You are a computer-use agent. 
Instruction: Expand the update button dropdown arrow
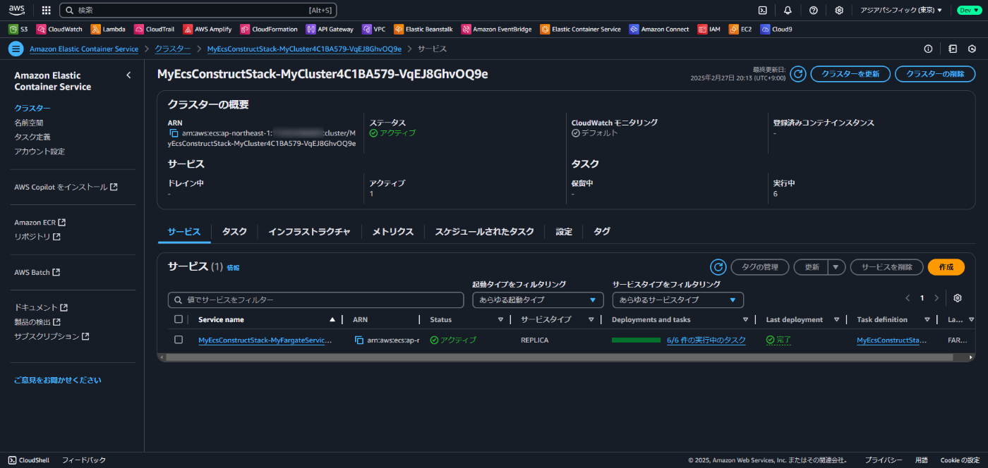(x=836, y=267)
